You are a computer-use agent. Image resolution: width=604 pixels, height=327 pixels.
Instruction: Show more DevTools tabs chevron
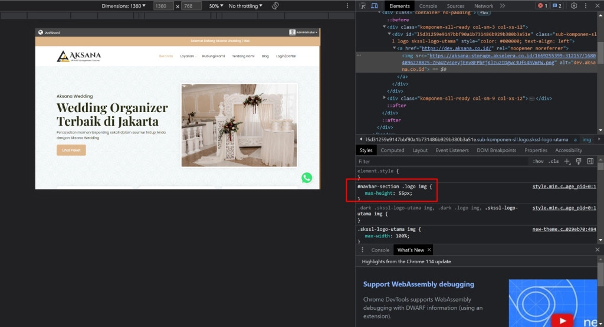click(503, 6)
